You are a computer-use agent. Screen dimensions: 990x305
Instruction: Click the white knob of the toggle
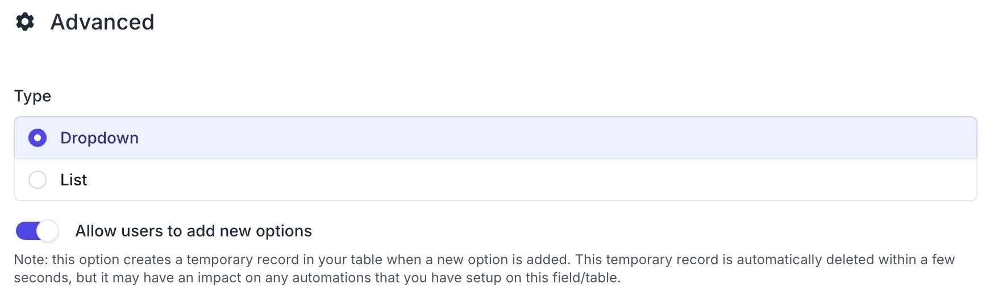click(49, 231)
